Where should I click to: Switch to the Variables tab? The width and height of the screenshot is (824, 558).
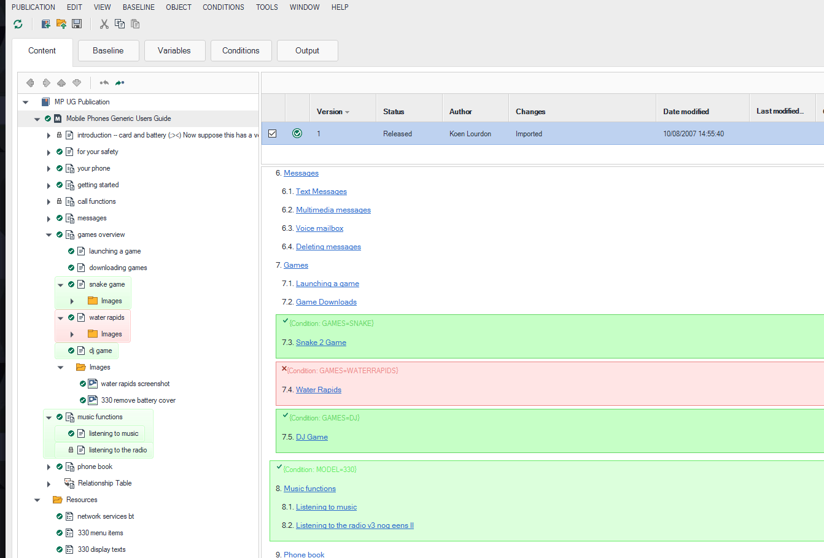point(174,50)
